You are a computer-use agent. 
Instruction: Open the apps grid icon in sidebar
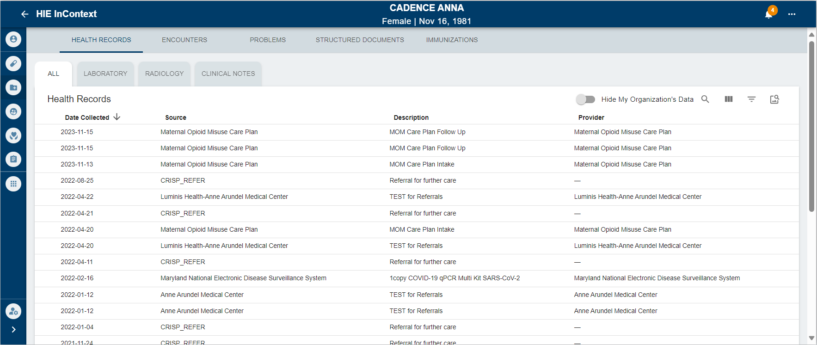tap(13, 184)
